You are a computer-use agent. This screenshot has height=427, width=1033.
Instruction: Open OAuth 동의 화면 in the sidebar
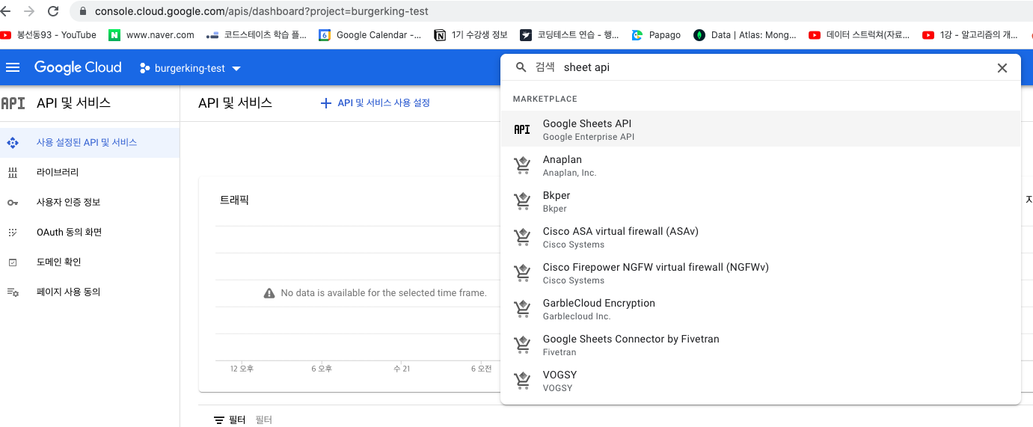coord(90,232)
